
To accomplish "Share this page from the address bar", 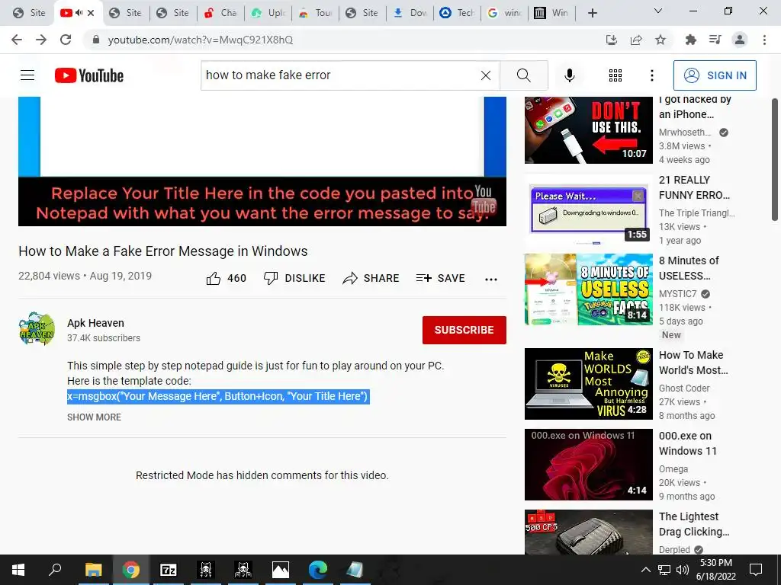I will pyautogui.click(x=636, y=40).
